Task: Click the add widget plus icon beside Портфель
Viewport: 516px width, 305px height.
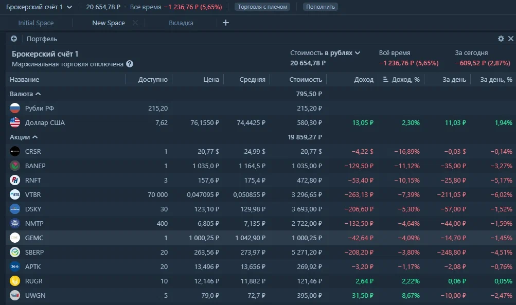Action: click(14, 39)
